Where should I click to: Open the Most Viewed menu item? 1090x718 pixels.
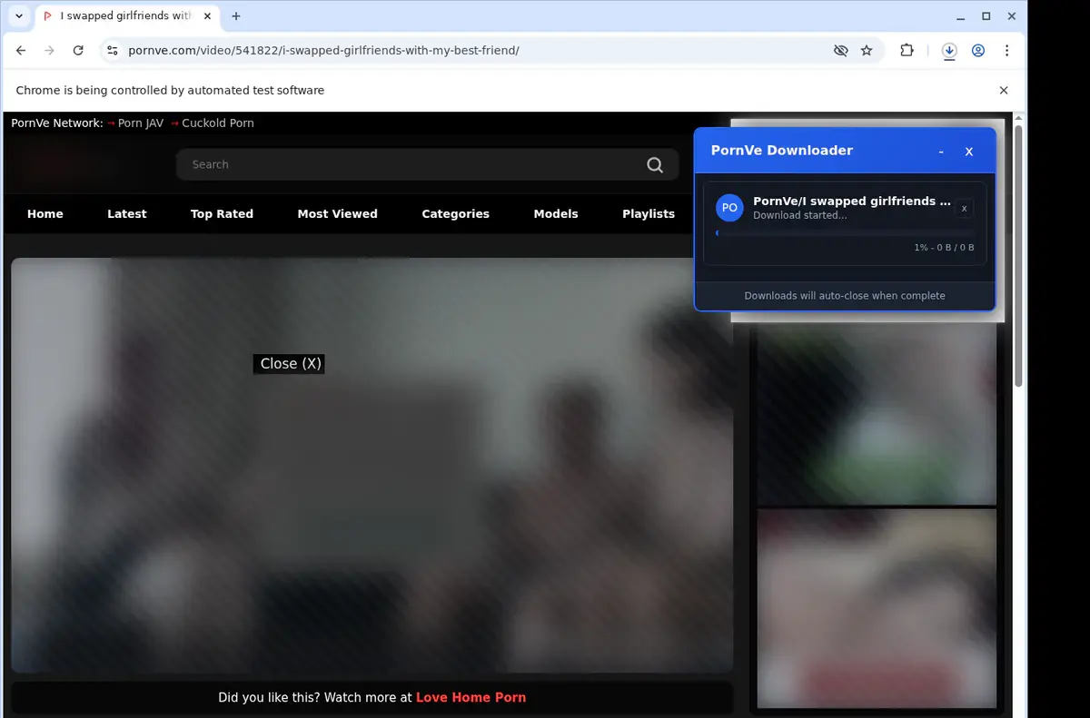[338, 214]
